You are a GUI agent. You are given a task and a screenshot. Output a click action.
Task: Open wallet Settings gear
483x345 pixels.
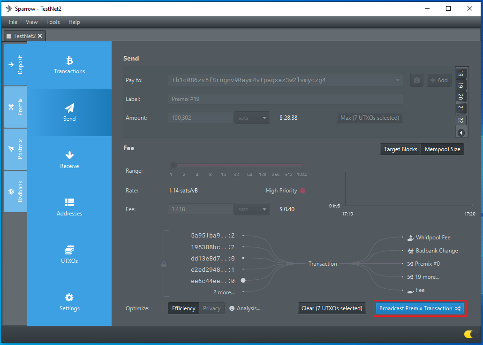click(x=69, y=302)
